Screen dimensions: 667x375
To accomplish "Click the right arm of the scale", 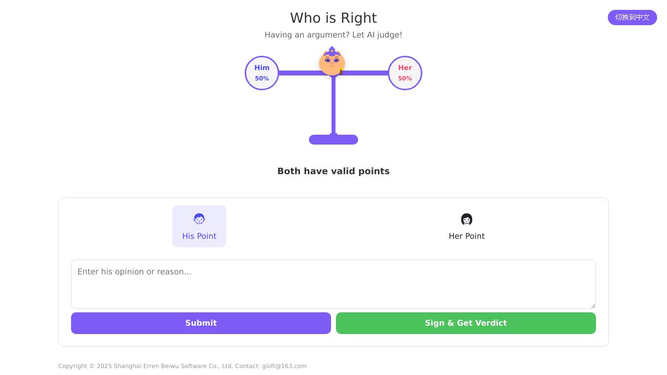I will click(x=366, y=73).
